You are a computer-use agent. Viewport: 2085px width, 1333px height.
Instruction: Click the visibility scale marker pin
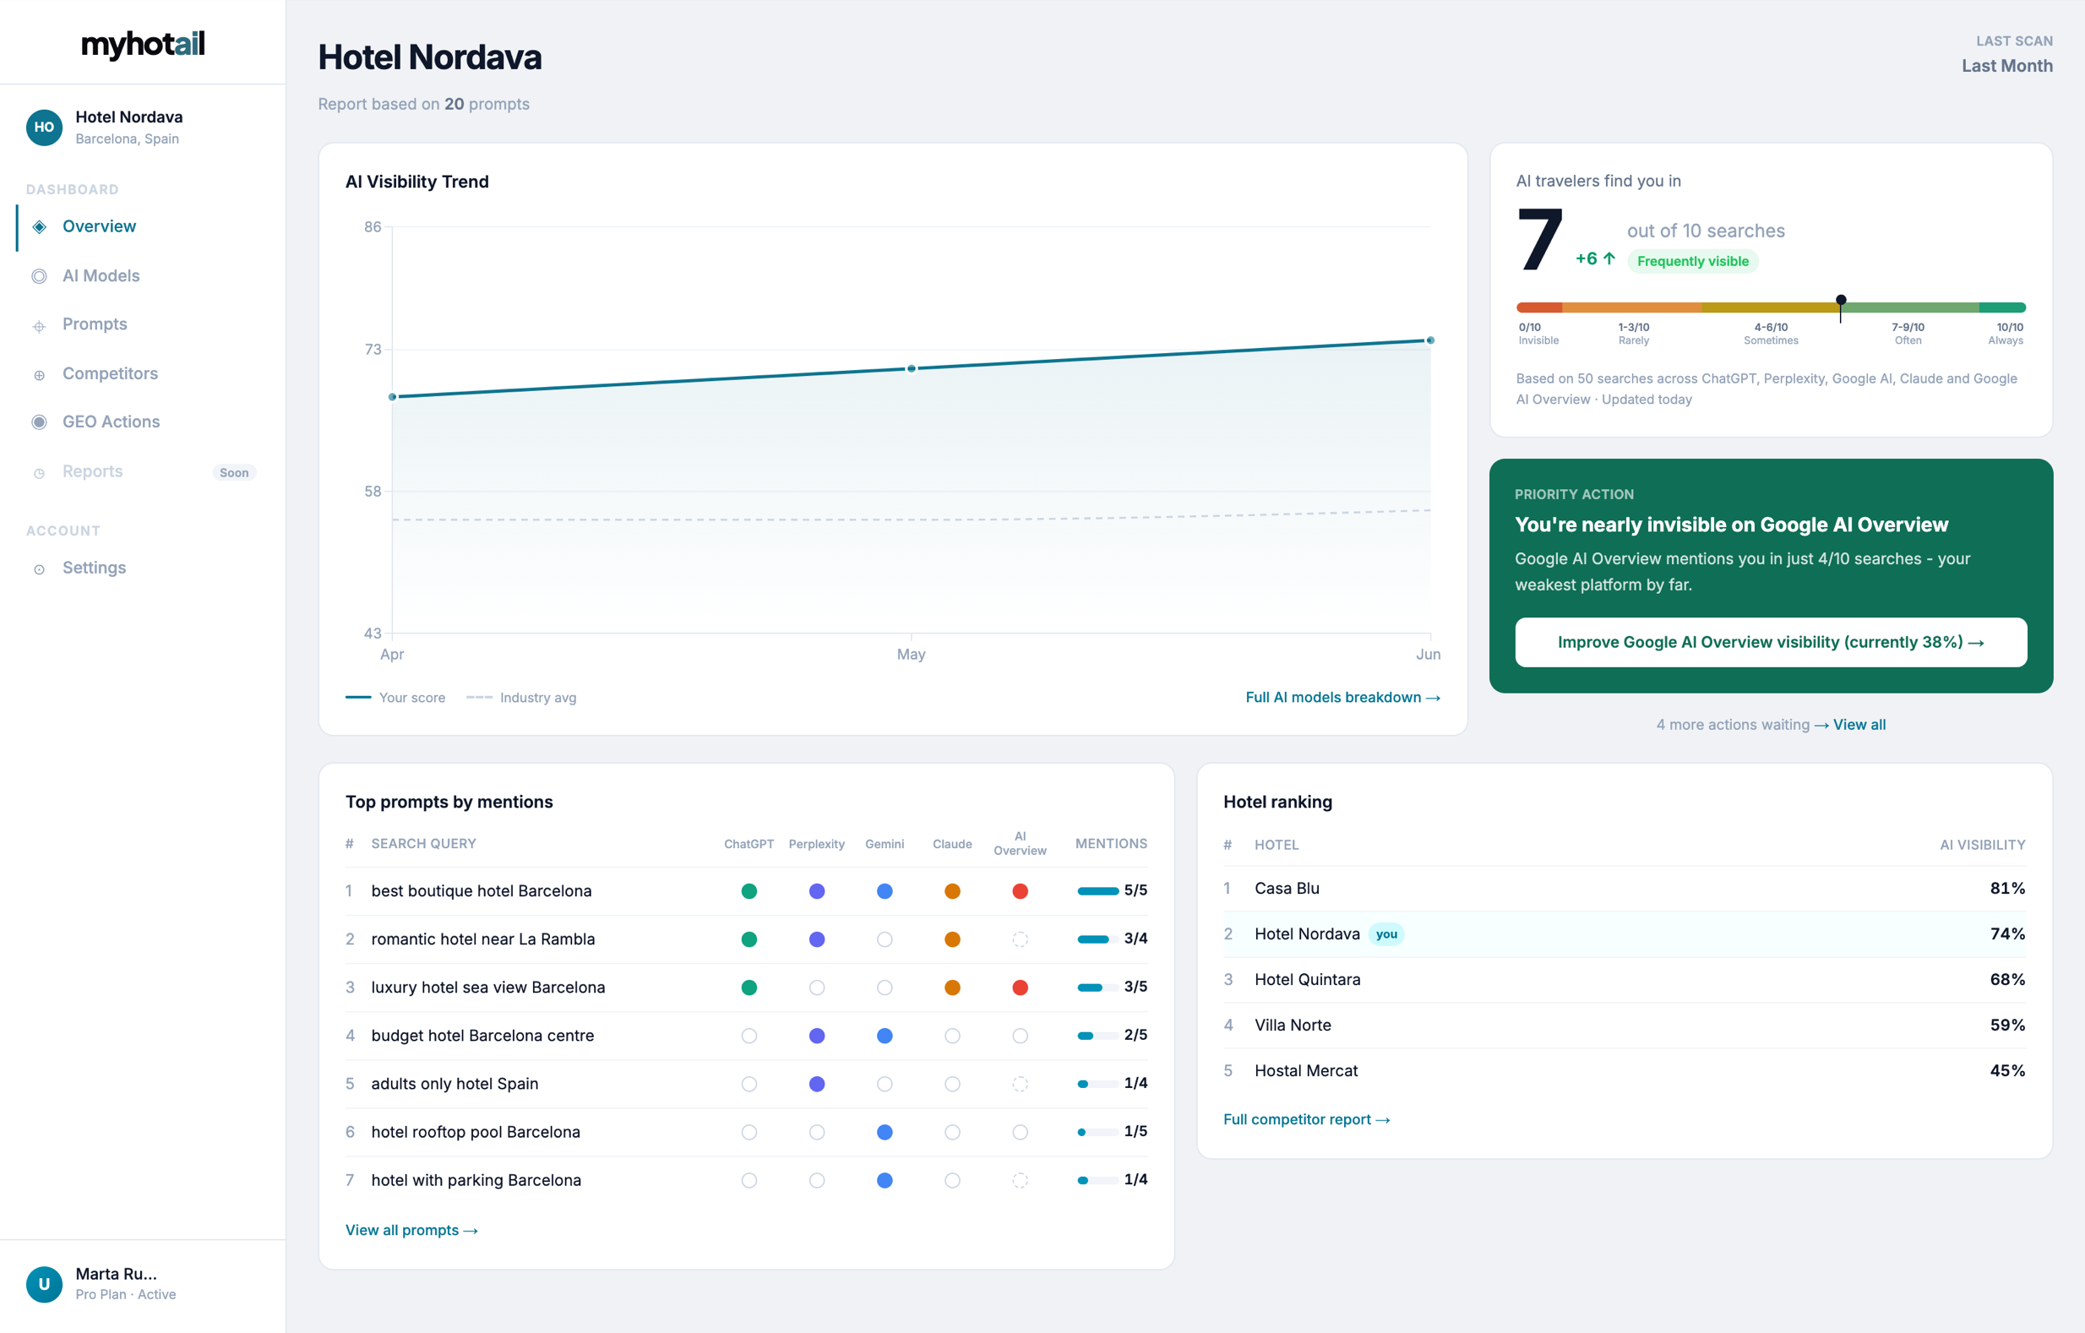point(1841,307)
